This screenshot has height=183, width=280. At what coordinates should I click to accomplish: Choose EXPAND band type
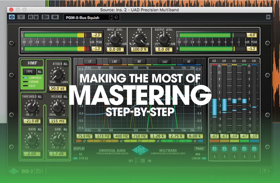click(31, 82)
